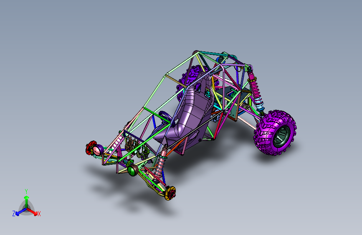Select the green spherical joint at the front suspension
This screenshot has height=235, width=362.
132,171
